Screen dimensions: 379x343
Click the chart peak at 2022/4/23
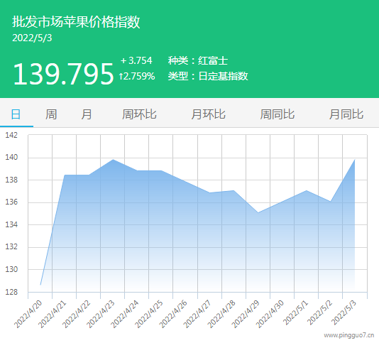(113, 159)
